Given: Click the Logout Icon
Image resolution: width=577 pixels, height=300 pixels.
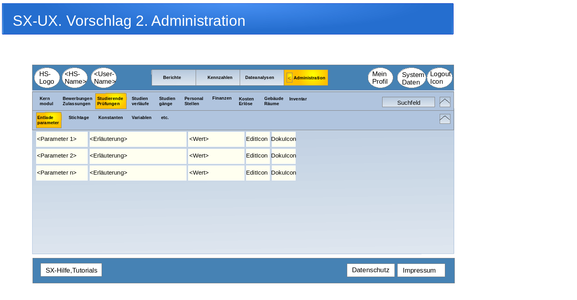Looking at the screenshot, I should coord(440,78).
